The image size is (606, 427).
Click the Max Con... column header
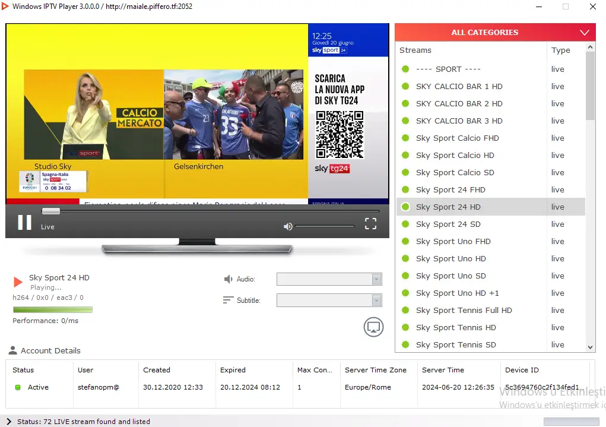[x=315, y=370]
